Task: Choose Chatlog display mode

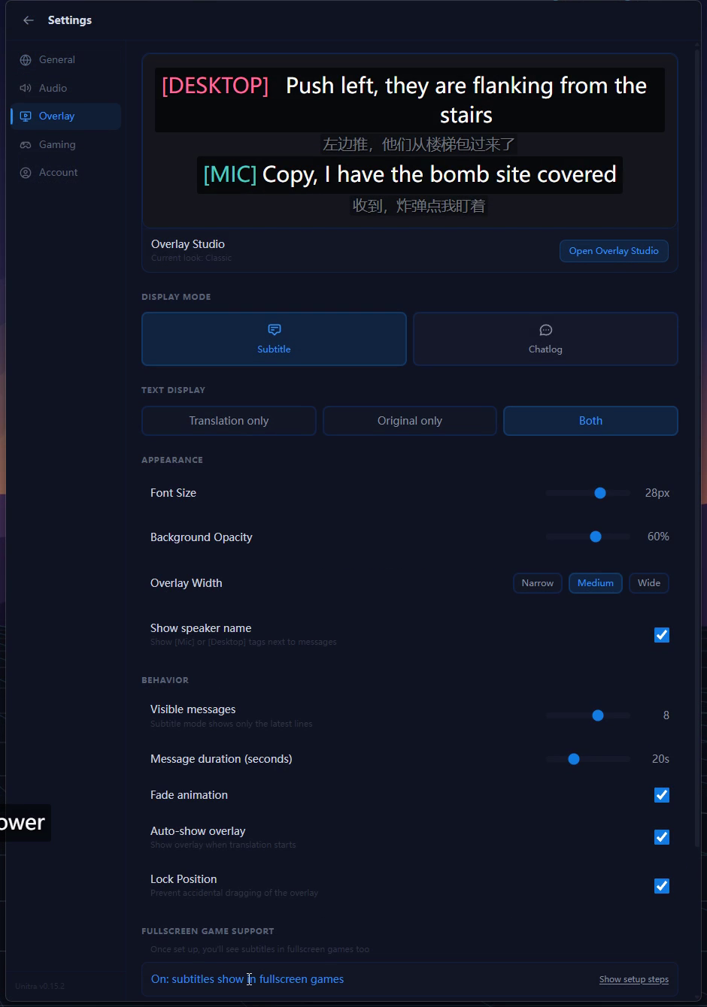Action: tap(545, 339)
